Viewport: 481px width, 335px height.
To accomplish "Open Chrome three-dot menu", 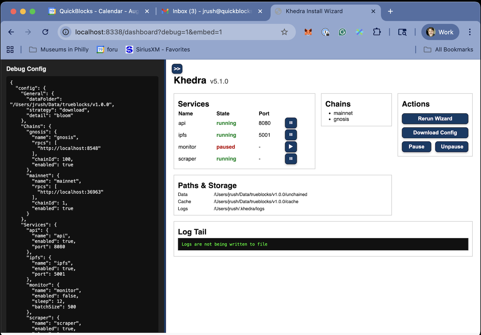I will tap(470, 32).
